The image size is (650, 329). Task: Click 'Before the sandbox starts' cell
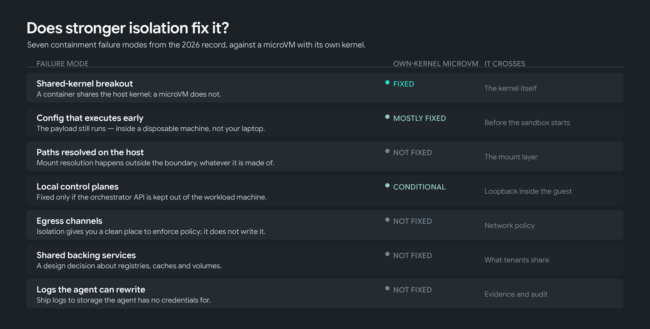[x=527, y=122]
